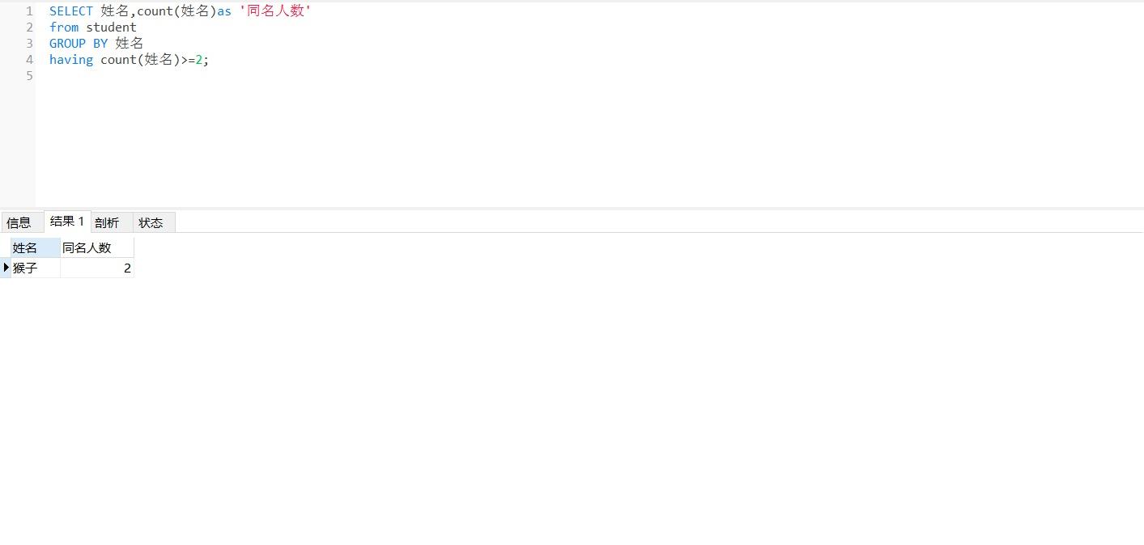Select the 猴子 result cell
This screenshot has width=1144, height=545.
click(x=35, y=268)
